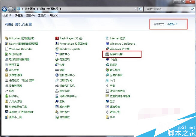The height and width of the screenshot is (137, 196).
Task: Open the 凭据管理器 safe icon
Action: click(x=7, y=75)
